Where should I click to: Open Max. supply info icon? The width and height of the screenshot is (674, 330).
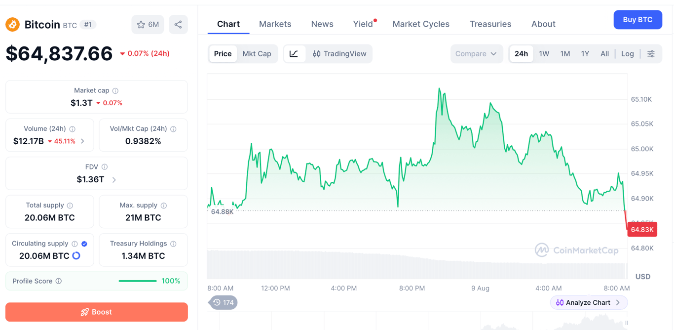click(x=164, y=206)
